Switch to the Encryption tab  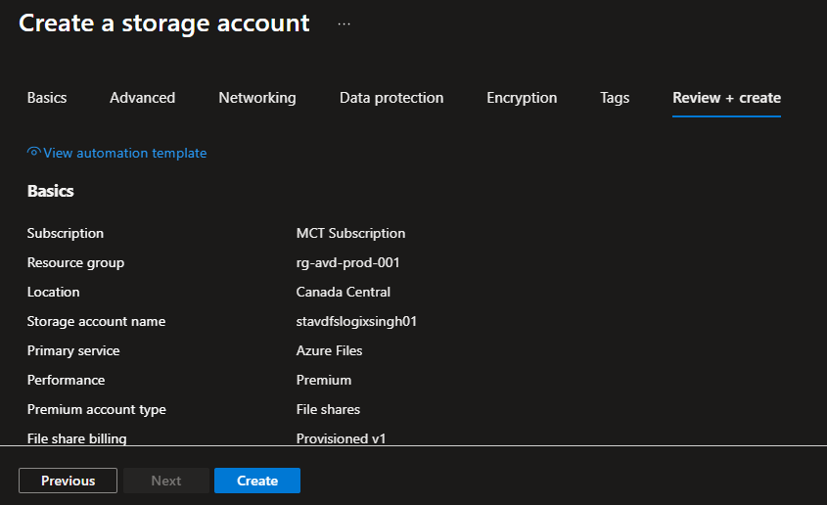[x=522, y=98]
